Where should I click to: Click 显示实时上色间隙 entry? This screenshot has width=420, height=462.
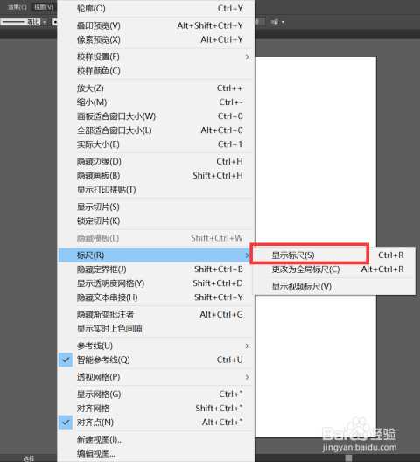(156, 329)
